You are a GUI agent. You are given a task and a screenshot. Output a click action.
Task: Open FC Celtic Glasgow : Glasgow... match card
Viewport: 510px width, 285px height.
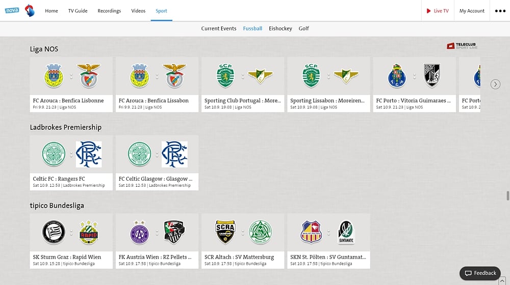point(157,163)
